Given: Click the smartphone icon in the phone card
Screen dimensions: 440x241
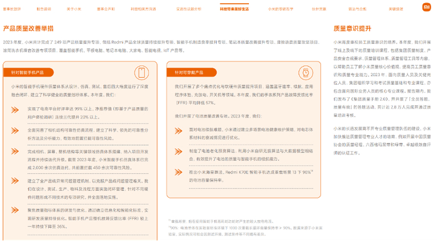Looking at the screenshot, I should (x=141, y=73).
